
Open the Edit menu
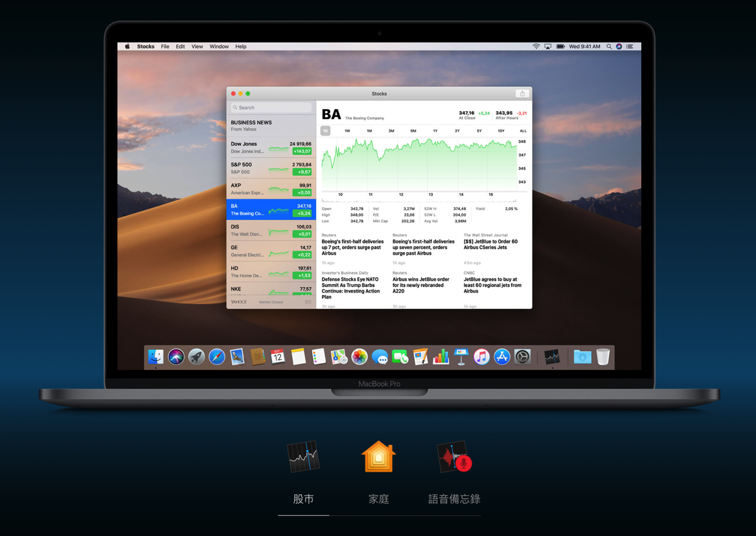tap(180, 47)
